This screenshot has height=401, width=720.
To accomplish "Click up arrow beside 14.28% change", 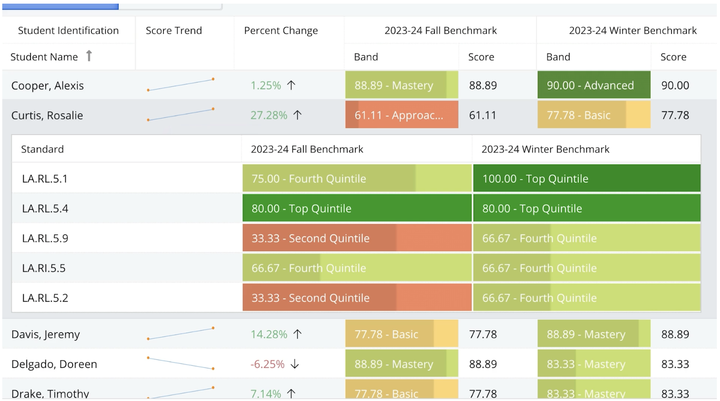I will 297,334.
